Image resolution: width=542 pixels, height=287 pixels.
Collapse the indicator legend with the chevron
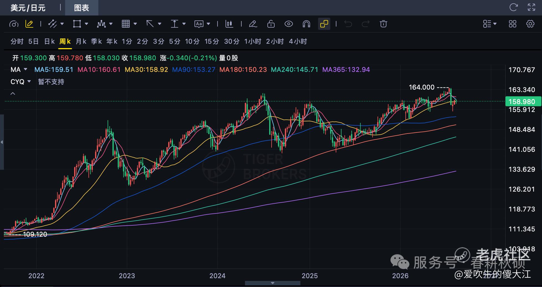(x=13, y=94)
